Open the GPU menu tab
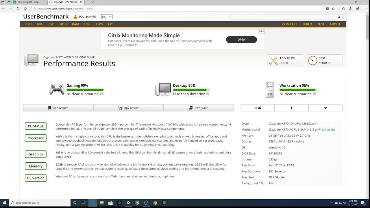The height and width of the screenshot is (208, 370). pyautogui.click(x=40, y=24)
